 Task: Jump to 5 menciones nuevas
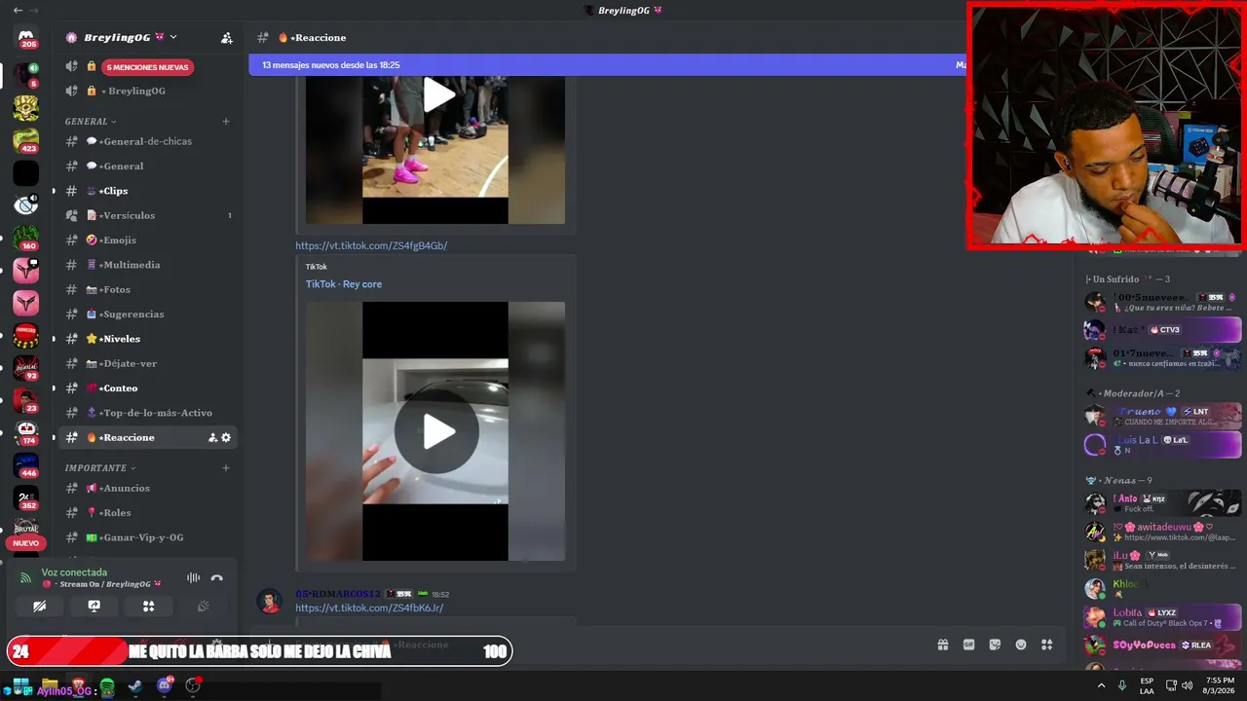click(x=148, y=67)
